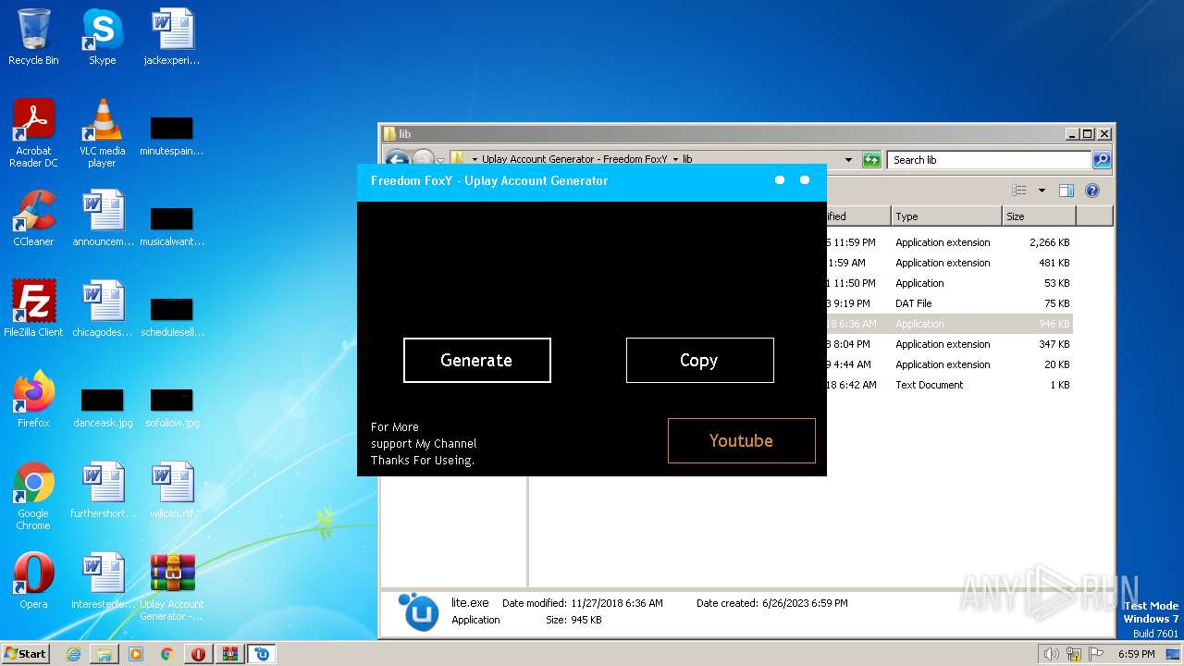The image size is (1184, 666).
Task: Select the jackexperi... Word document icon
Action: pos(172,37)
